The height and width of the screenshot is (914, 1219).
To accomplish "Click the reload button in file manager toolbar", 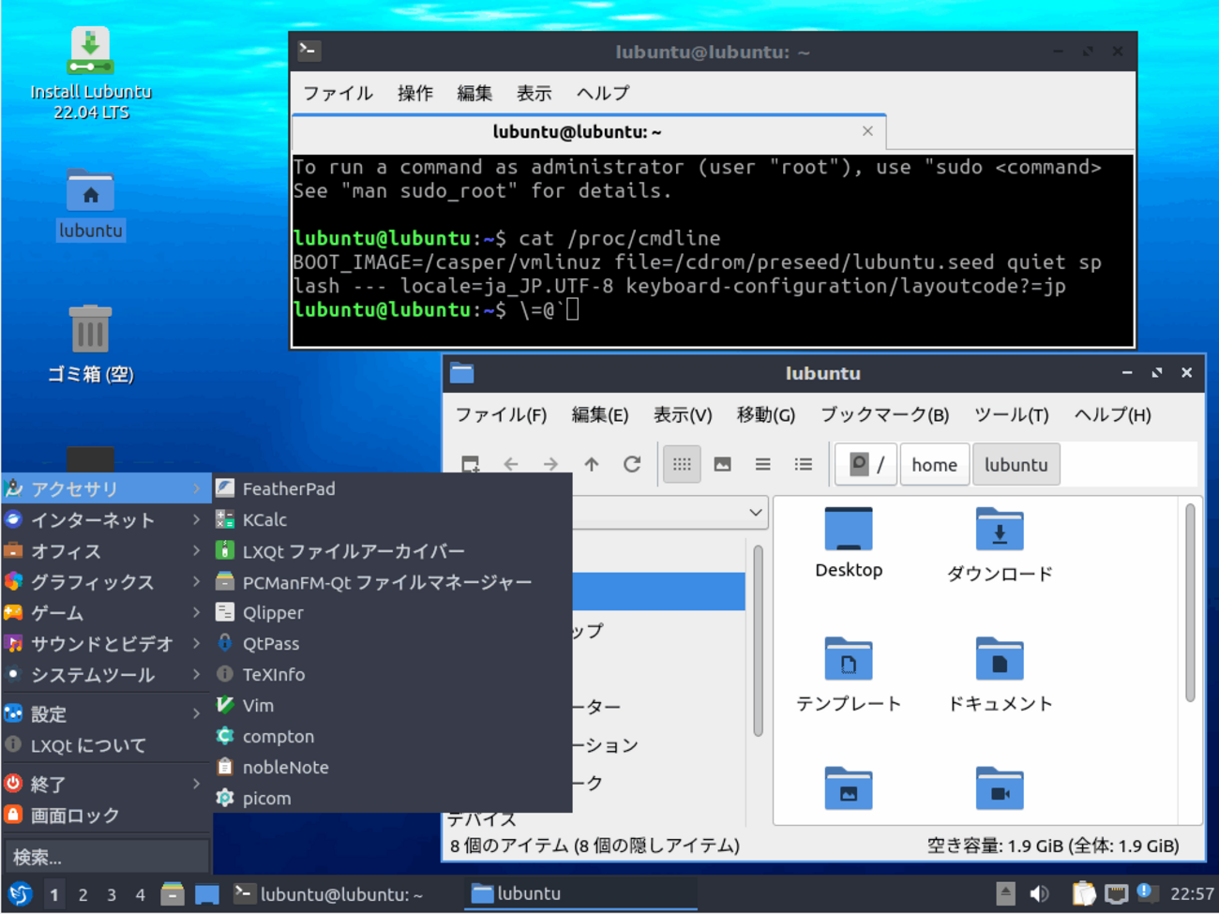I will [632, 464].
